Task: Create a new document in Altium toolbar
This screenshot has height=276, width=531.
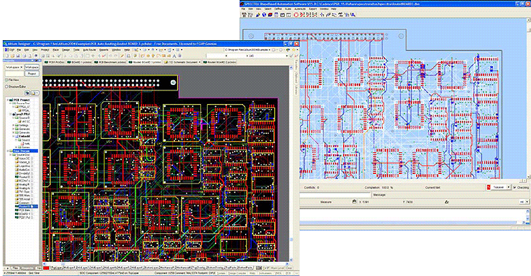Action: pos(7,56)
